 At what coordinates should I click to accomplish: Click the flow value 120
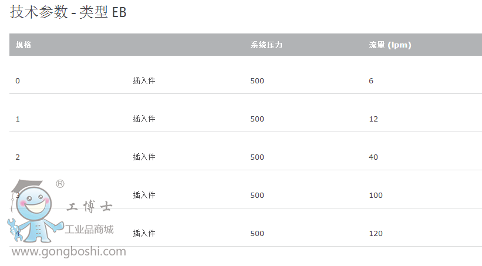[x=376, y=234]
